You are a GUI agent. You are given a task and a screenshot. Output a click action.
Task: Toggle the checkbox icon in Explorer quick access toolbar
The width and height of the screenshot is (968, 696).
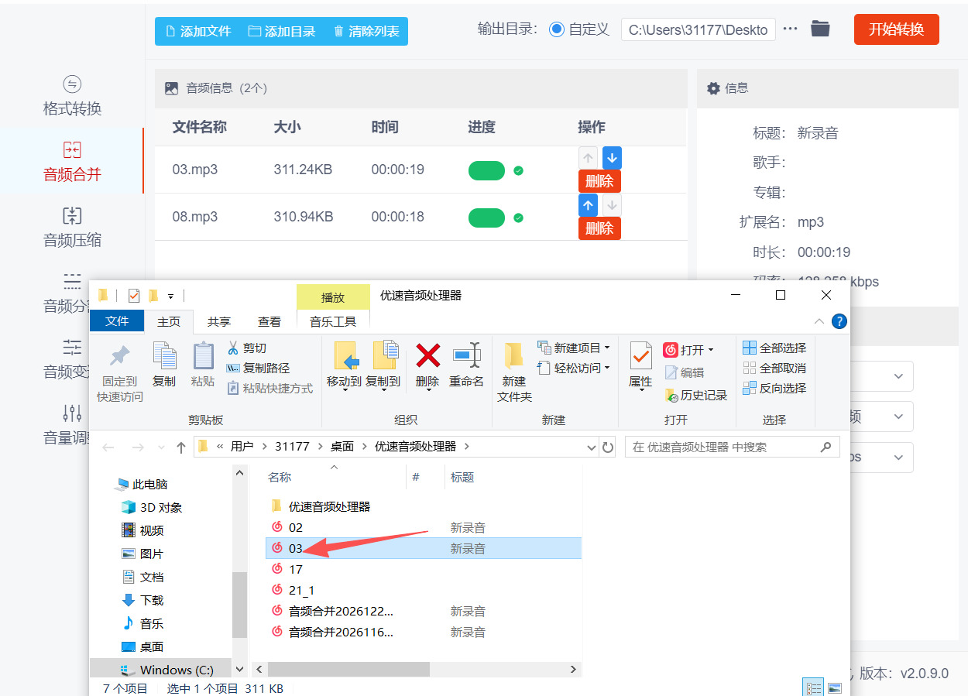pos(133,295)
